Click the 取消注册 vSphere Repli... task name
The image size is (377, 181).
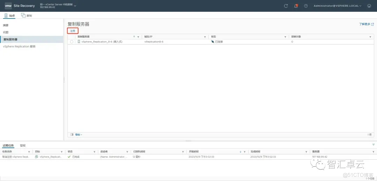[16, 157]
